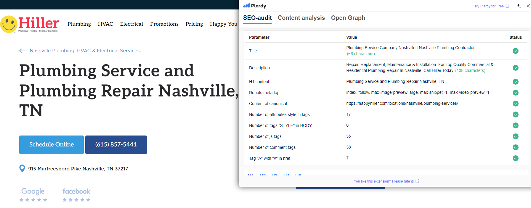The height and width of the screenshot is (208, 531).
Task: Open the Electrical menu item
Action: click(x=131, y=24)
